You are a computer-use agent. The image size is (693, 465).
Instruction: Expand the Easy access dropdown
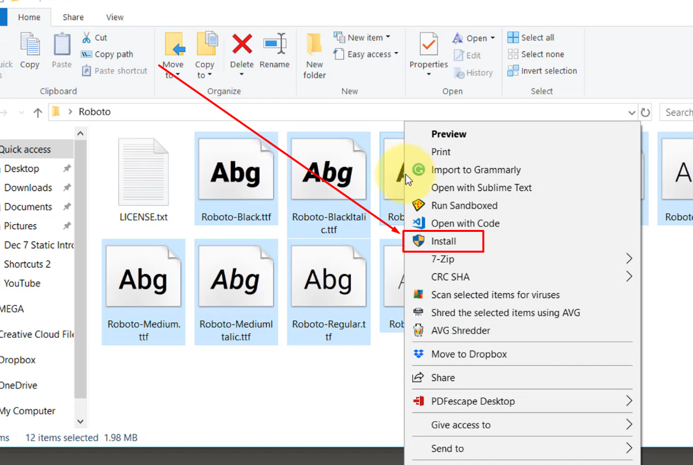click(396, 54)
